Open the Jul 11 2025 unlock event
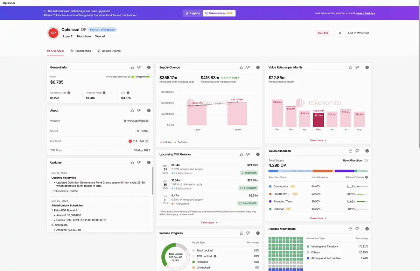This screenshot has width=420, height=271. pos(209,200)
